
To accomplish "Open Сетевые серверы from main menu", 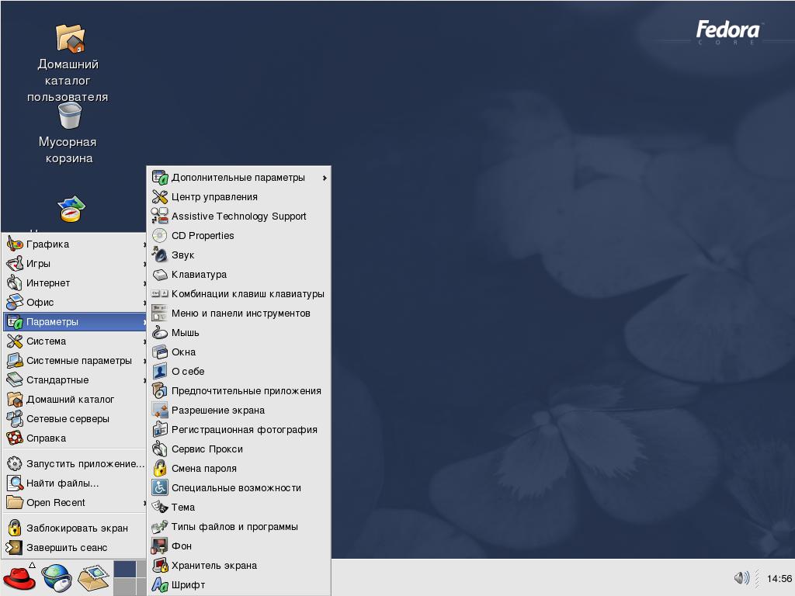I will 75,418.
